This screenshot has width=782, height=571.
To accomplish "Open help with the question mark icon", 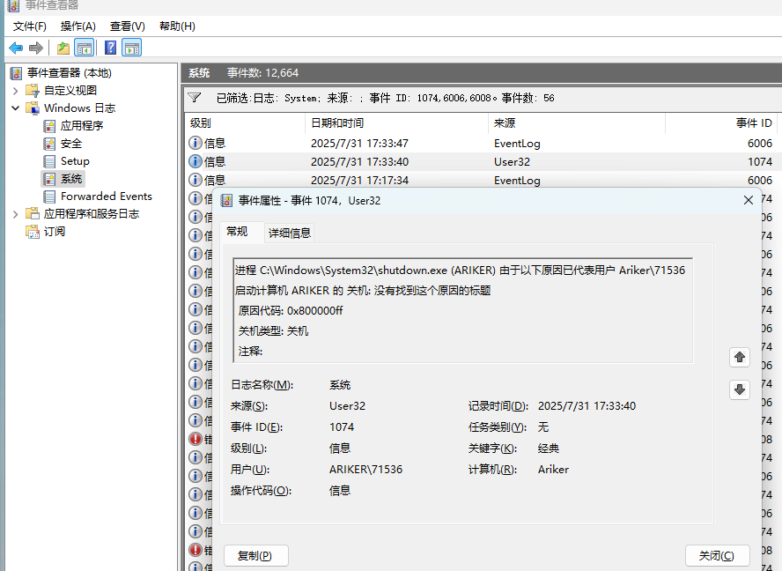I will coord(111,48).
